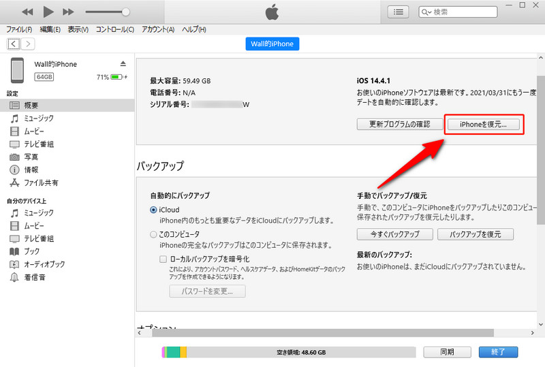545x367 pixels.
Task: Click the scroll down arrow
Action: [x=541, y=324]
